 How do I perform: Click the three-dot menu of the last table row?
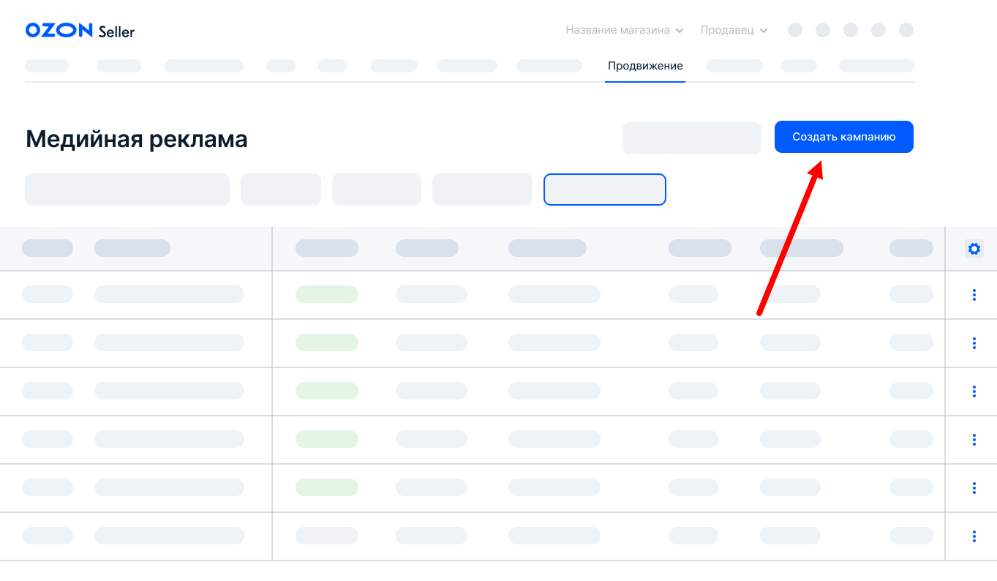click(x=974, y=536)
